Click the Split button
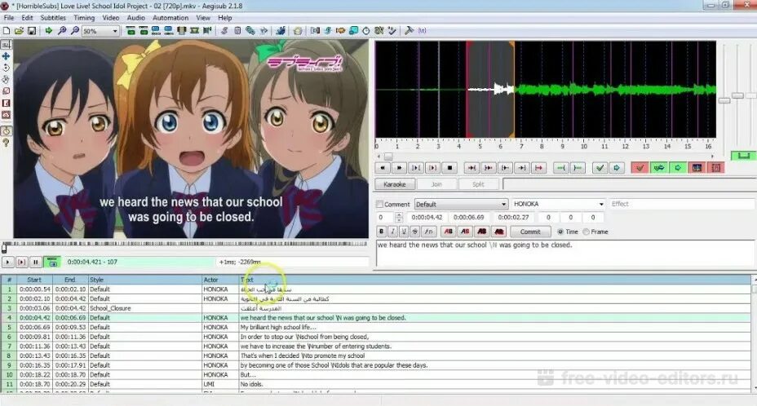 tap(478, 184)
